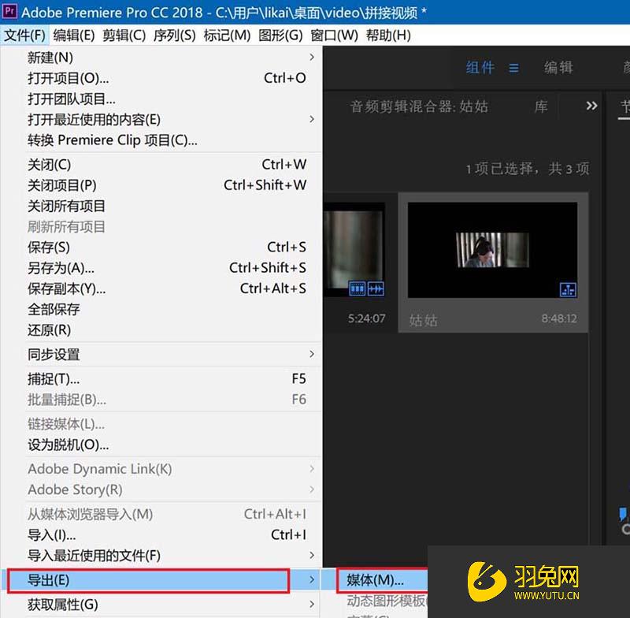Viewport: 630px width, 618px height.
Task: Choose 打开项目(O)... menu entry
Action: [161, 78]
